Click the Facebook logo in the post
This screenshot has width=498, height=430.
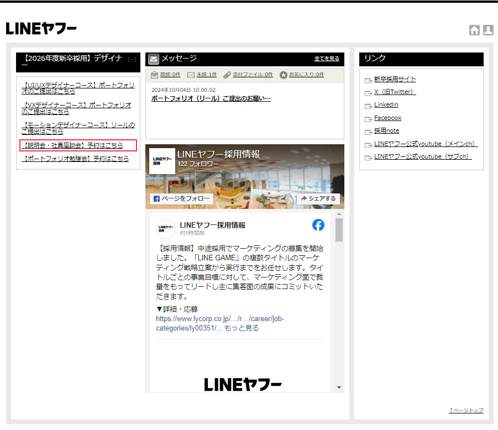click(318, 225)
